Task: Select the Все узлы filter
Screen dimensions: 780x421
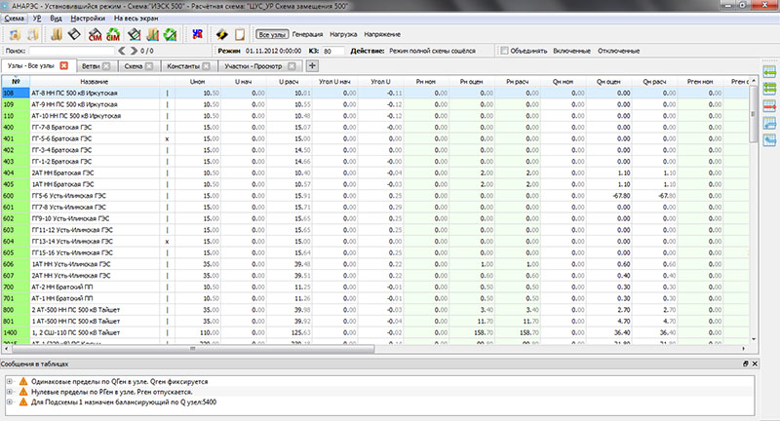Action: [x=272, y=34]
